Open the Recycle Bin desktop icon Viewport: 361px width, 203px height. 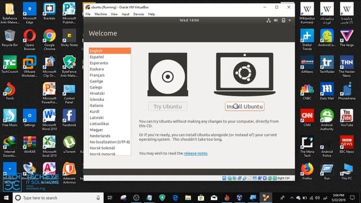tap(10, 38)
